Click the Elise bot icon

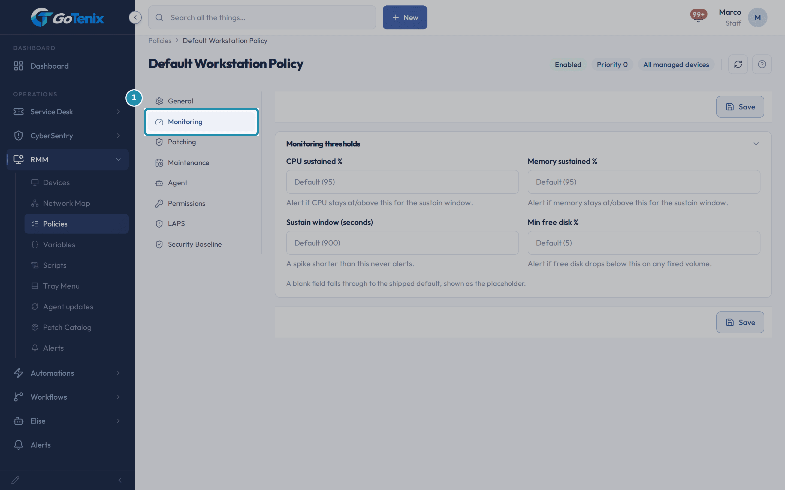(x=19, y=421)
